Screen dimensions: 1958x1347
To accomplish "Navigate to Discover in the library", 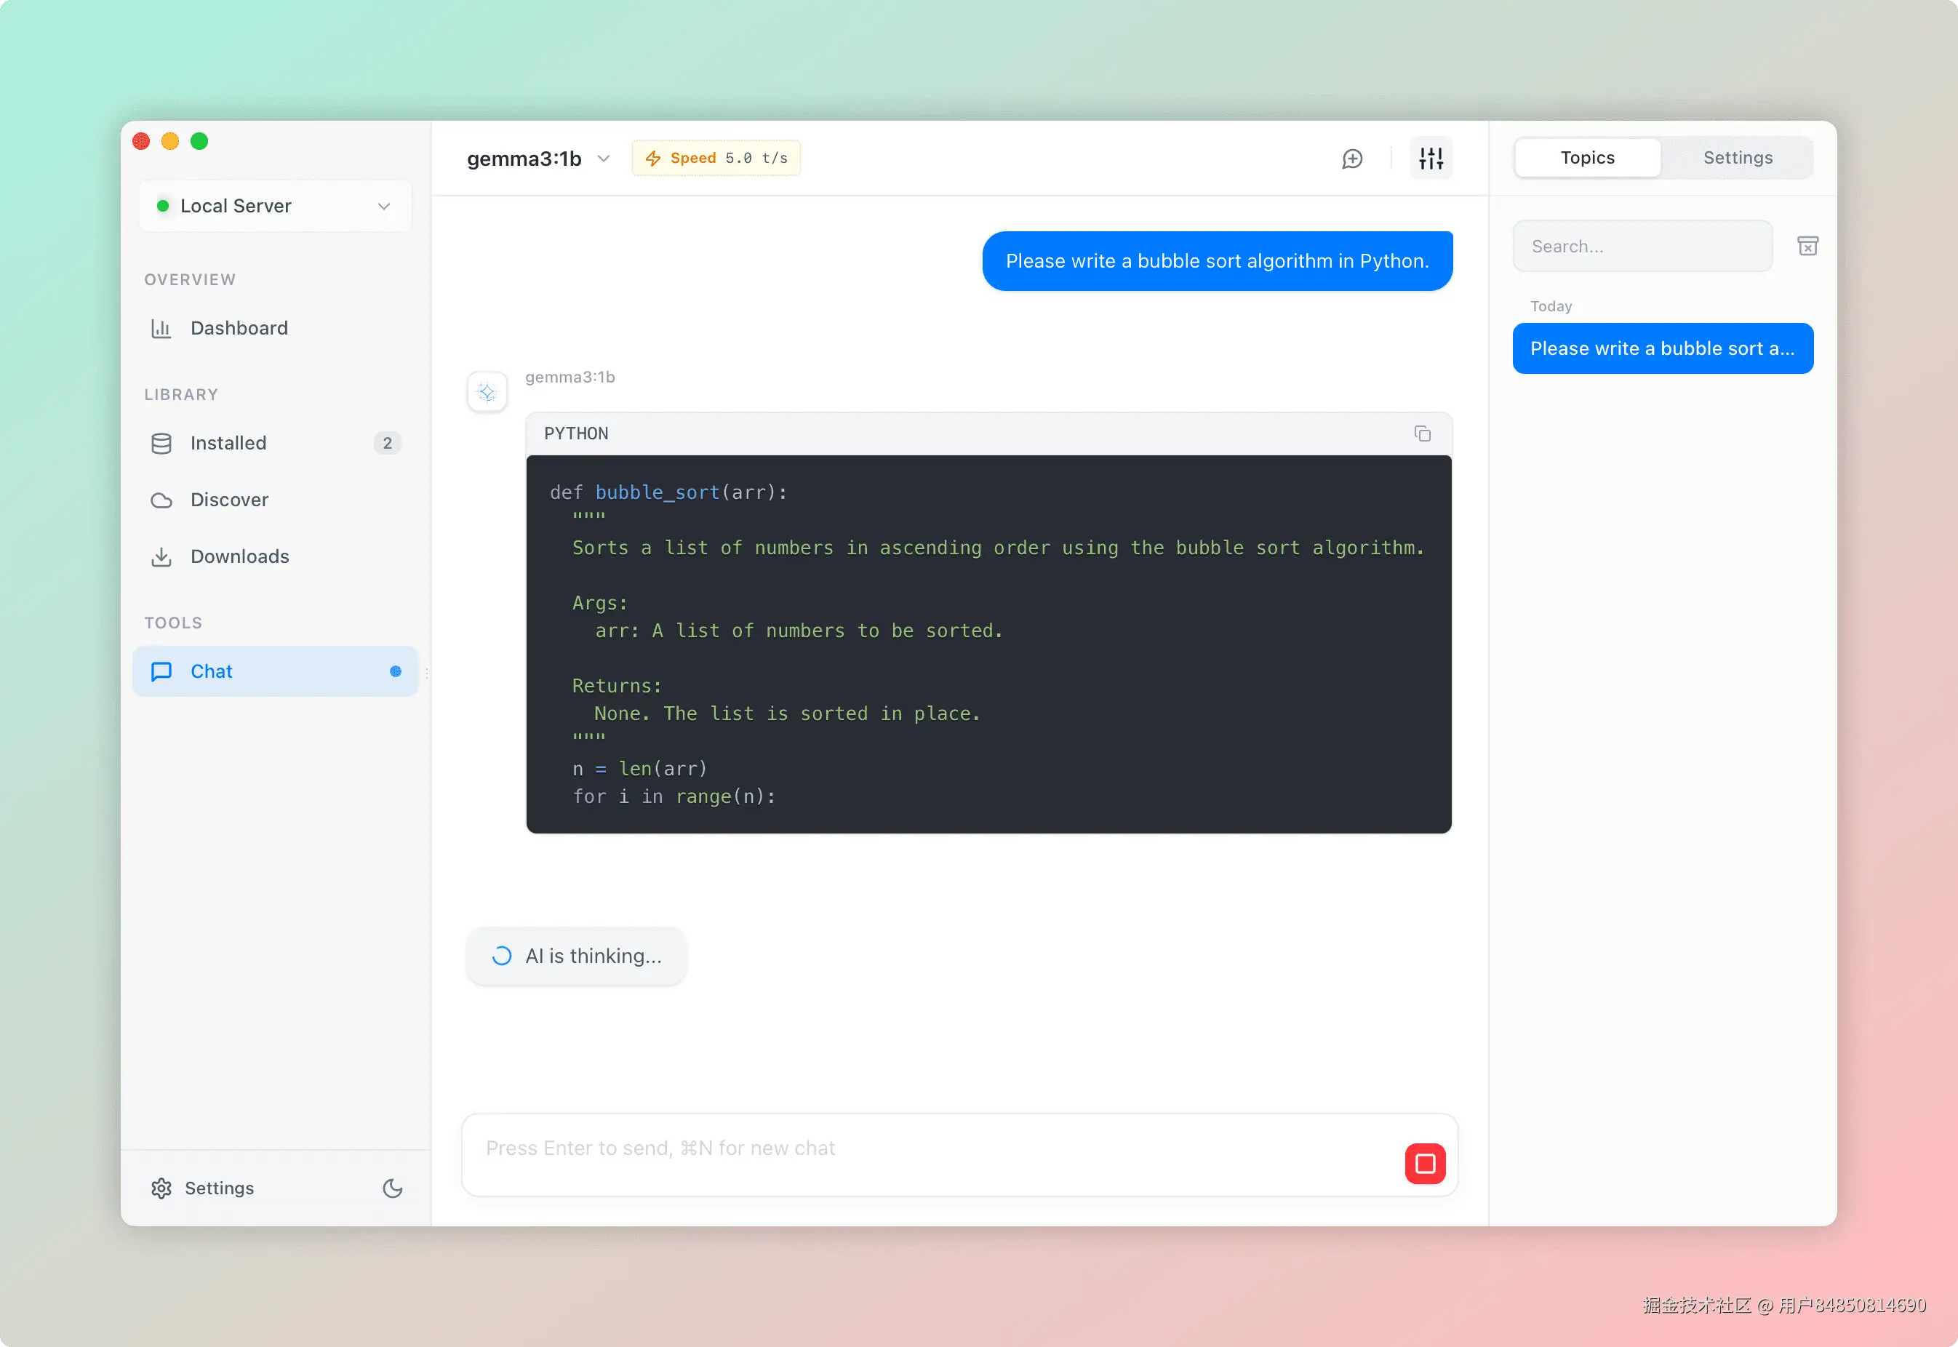I will pyautogui.click(x=228, y=500).
